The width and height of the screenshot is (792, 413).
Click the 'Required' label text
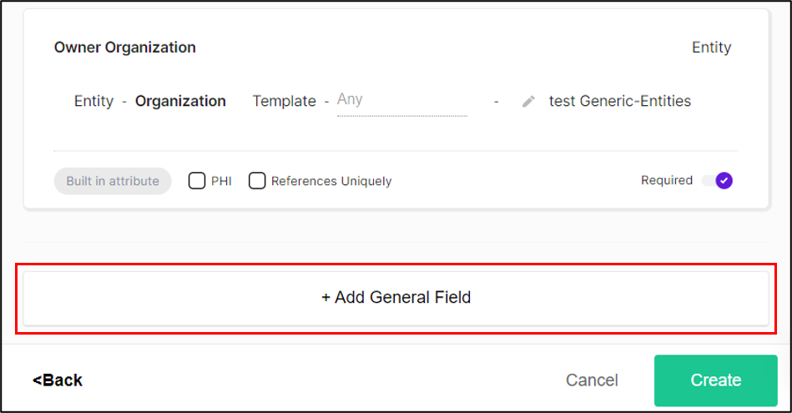tap(666, 180)
